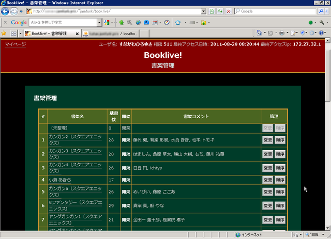Click the gray autofill icon on Google Toolbar
This screenshot has width=331, height=239.
point(192,22)
